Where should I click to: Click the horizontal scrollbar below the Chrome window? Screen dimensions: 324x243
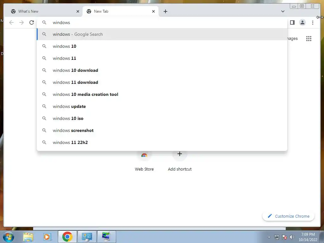coord(159,228)
